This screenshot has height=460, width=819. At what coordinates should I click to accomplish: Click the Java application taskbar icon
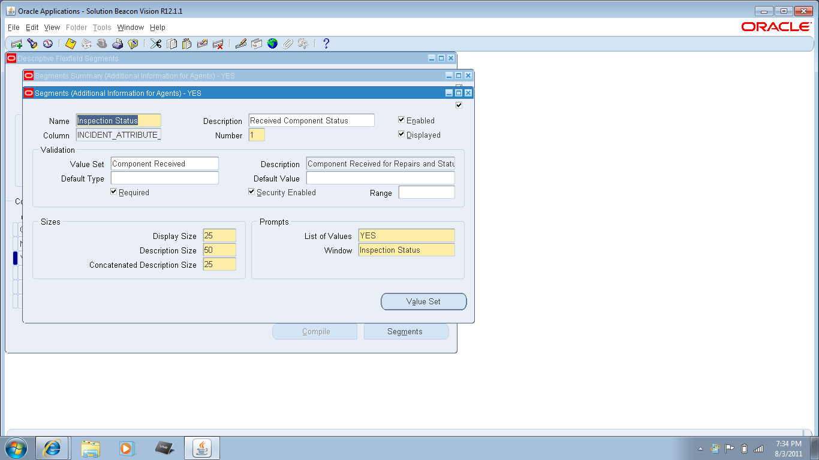click(x=202, y=448)
